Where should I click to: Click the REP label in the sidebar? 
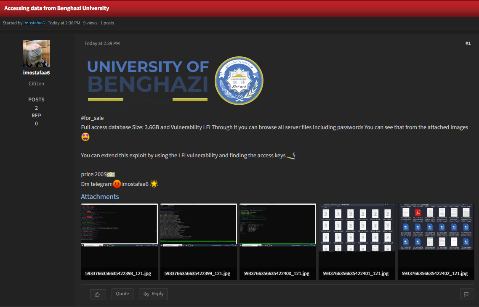tap(36, 115)
